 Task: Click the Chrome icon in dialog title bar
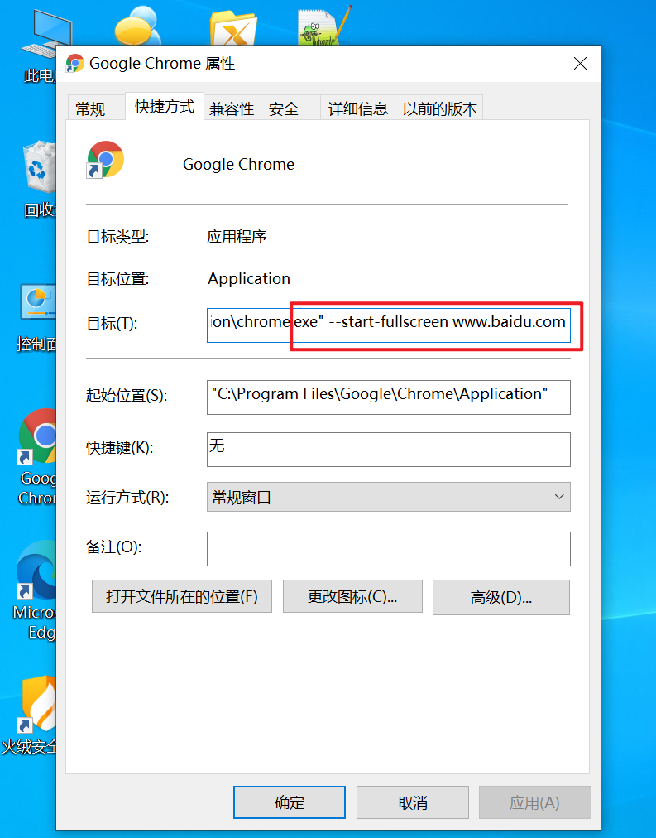(74, 64)
